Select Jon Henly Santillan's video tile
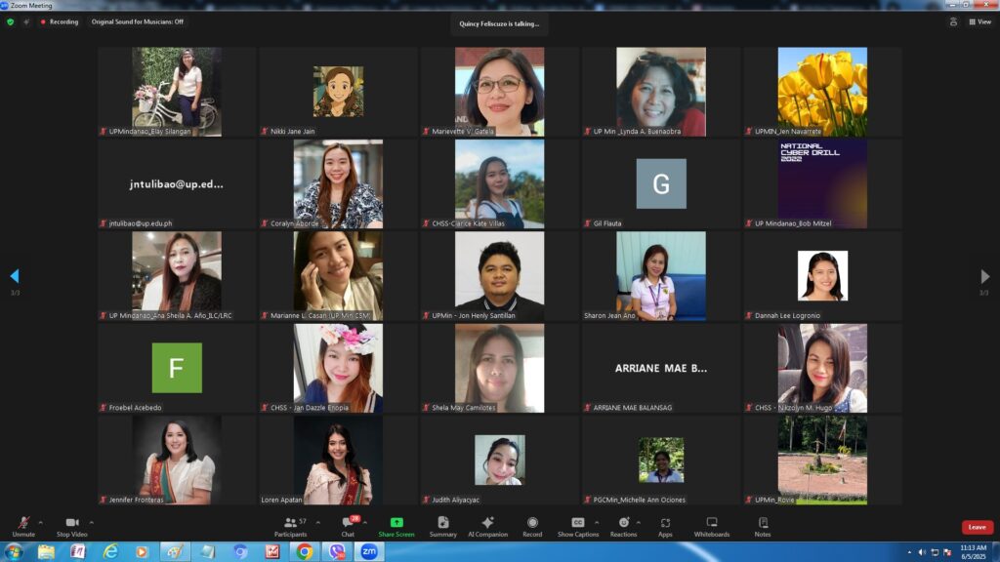The width and height of the screenshot is (1000, 562). tap(499, 276)
